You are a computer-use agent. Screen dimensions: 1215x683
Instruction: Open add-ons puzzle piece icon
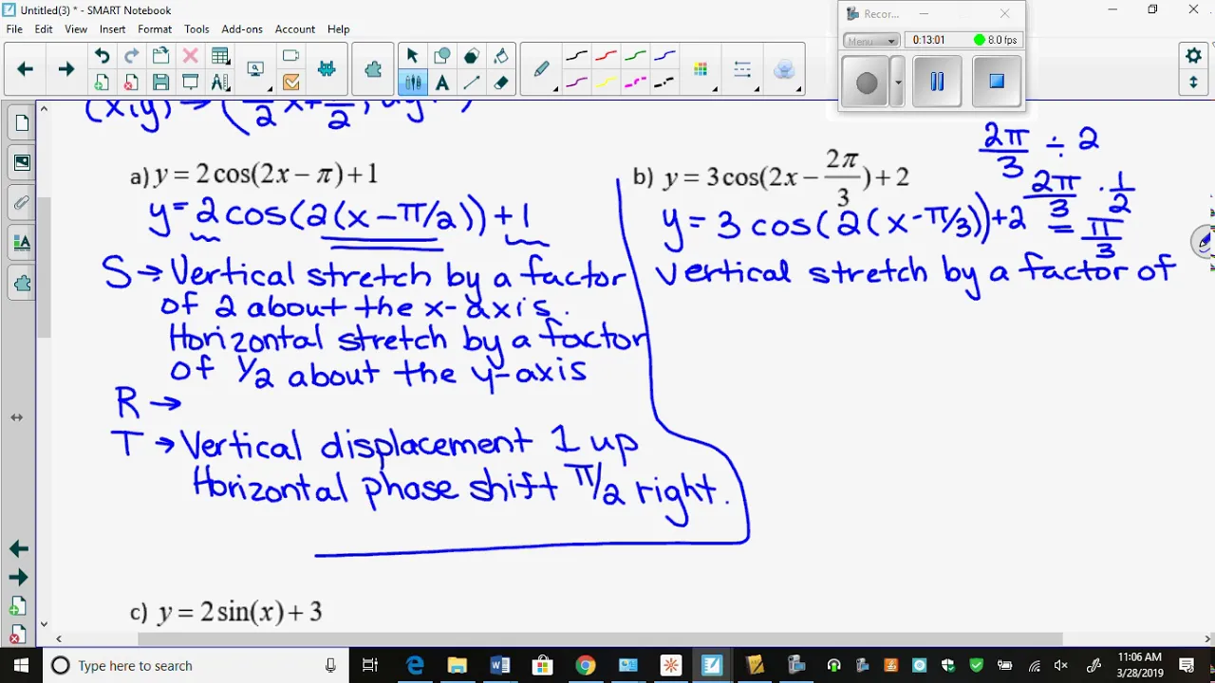coord(373,69)
